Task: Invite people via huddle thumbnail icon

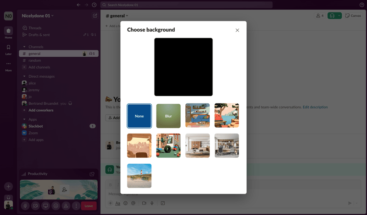Action: pos(64,190)
